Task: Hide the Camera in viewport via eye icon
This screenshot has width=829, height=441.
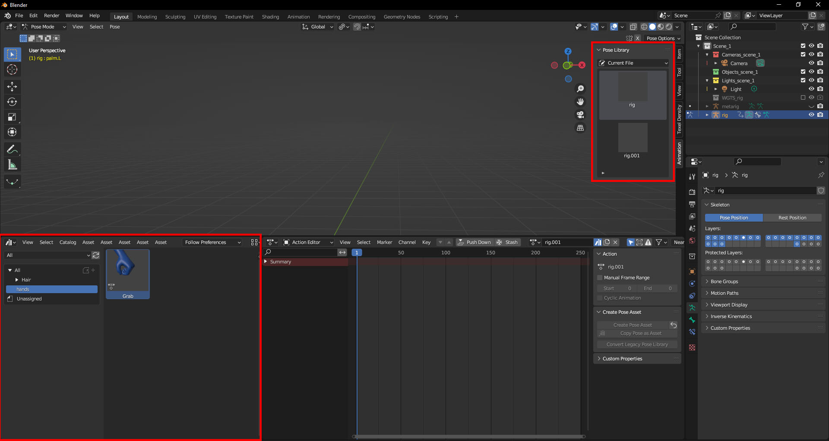Action: click(x=811, y=63)
